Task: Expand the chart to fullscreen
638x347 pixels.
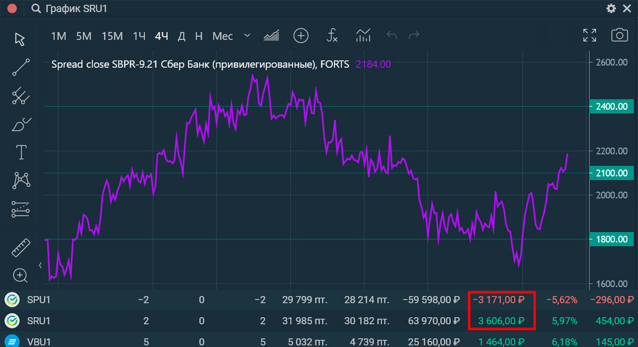Action: pos(590,36)
